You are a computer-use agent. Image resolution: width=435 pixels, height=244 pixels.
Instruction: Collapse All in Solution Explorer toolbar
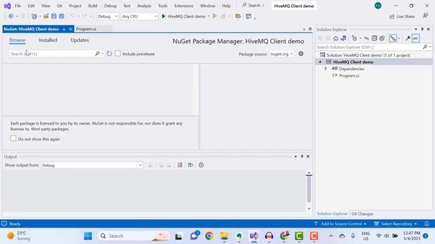(375, 39)
